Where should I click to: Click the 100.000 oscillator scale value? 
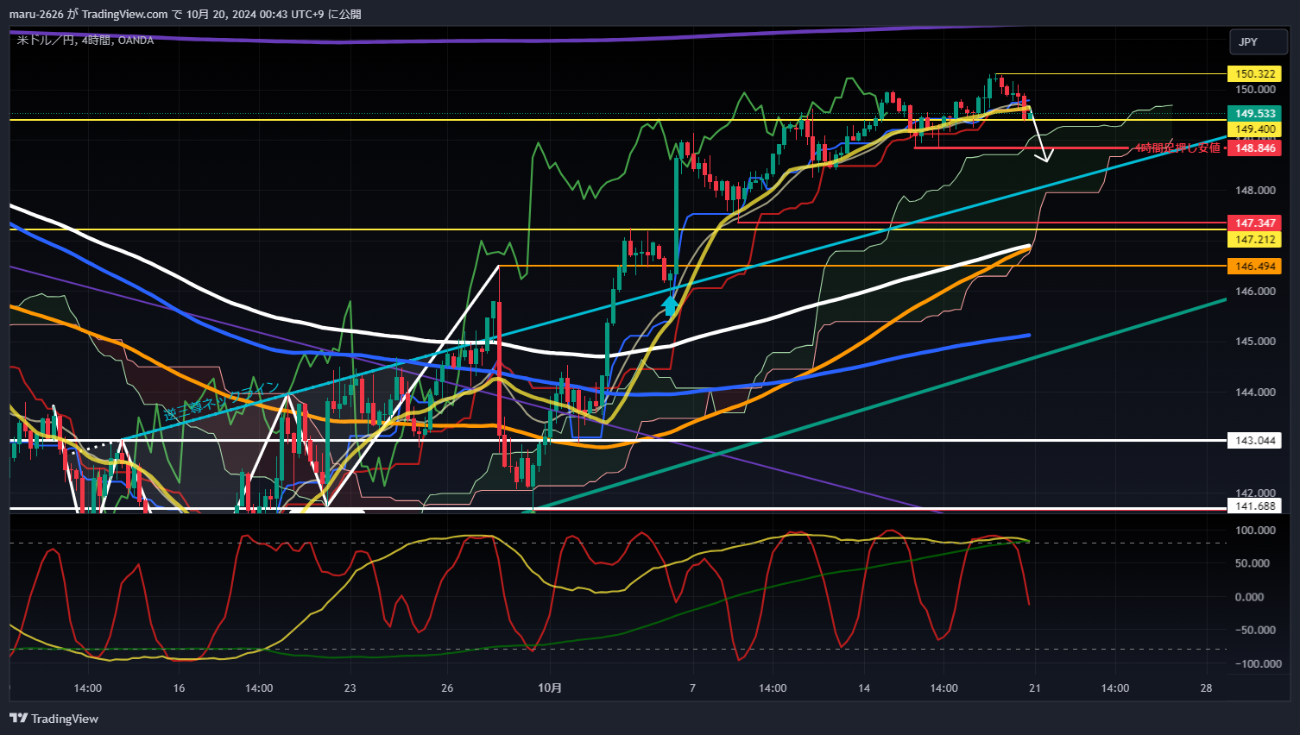click(x=1256, y=531)
